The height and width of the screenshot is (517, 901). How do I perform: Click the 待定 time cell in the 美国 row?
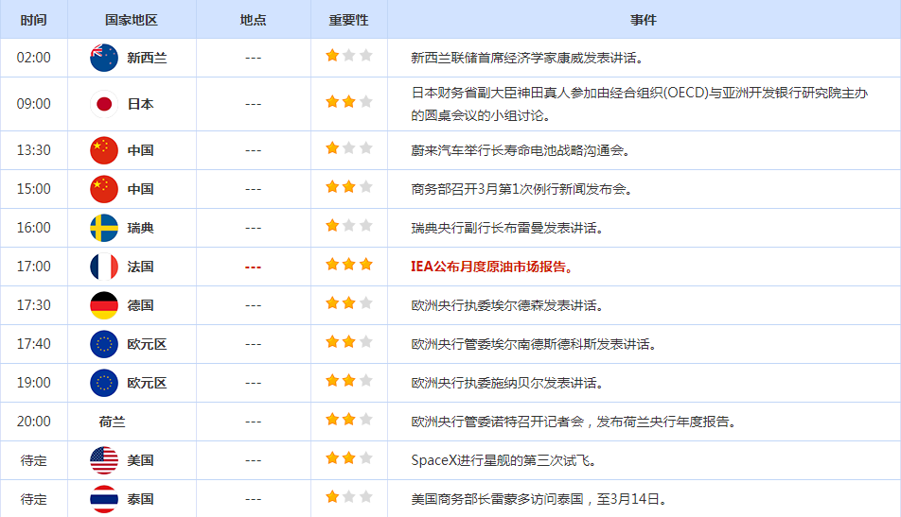33,460
